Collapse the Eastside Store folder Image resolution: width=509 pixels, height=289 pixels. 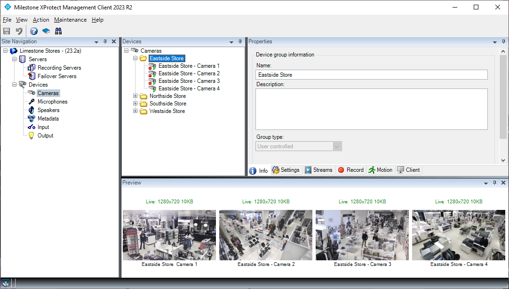135,58
